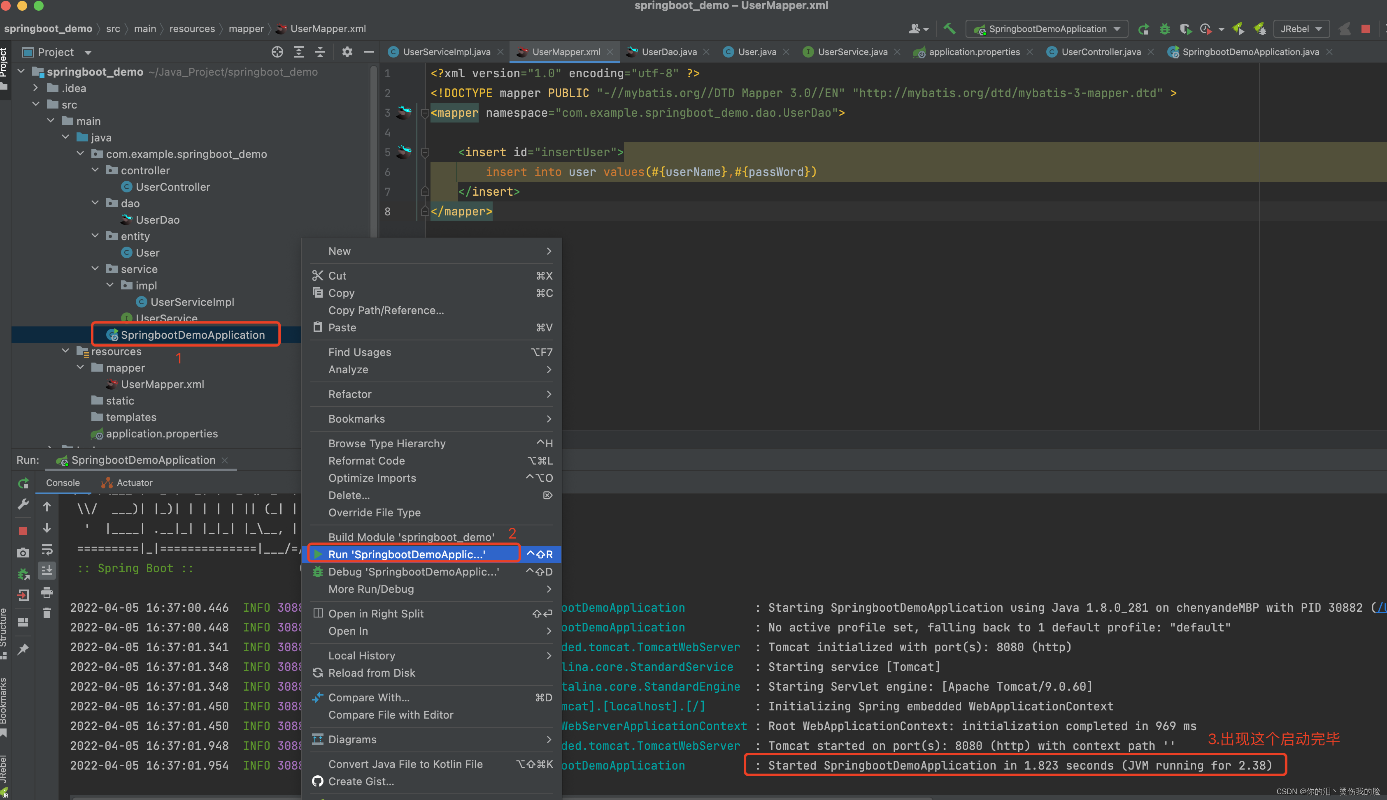
Task: Collapse the controller folder in project tree
Action: pos(95,170)
